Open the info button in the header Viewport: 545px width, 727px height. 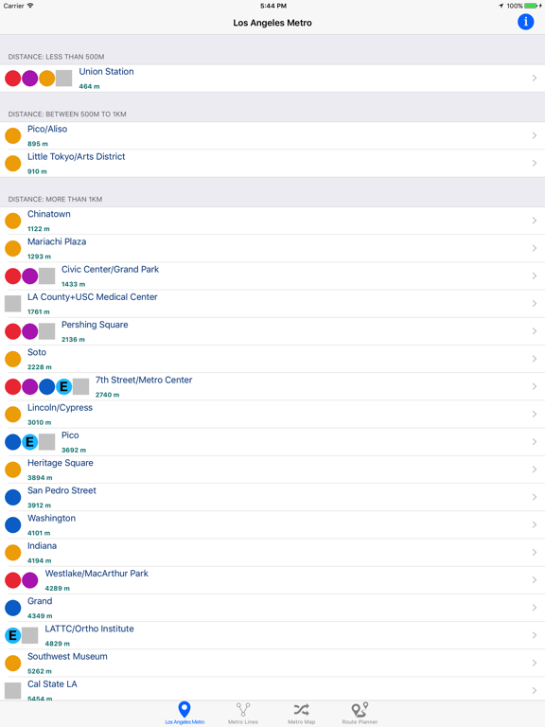point(525,22)
